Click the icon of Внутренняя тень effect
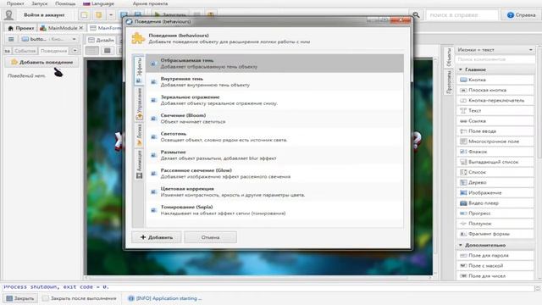542x305 pixels. tap(154, 82)
